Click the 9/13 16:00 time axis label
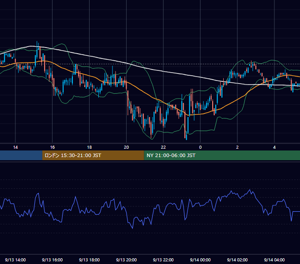This screenshot has width=300, height=264. [52, 260]
